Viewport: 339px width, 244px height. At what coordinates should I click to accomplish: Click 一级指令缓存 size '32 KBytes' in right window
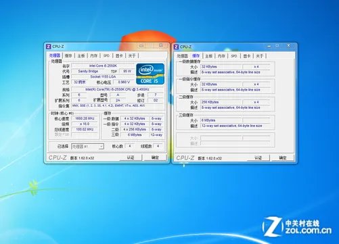221,84
